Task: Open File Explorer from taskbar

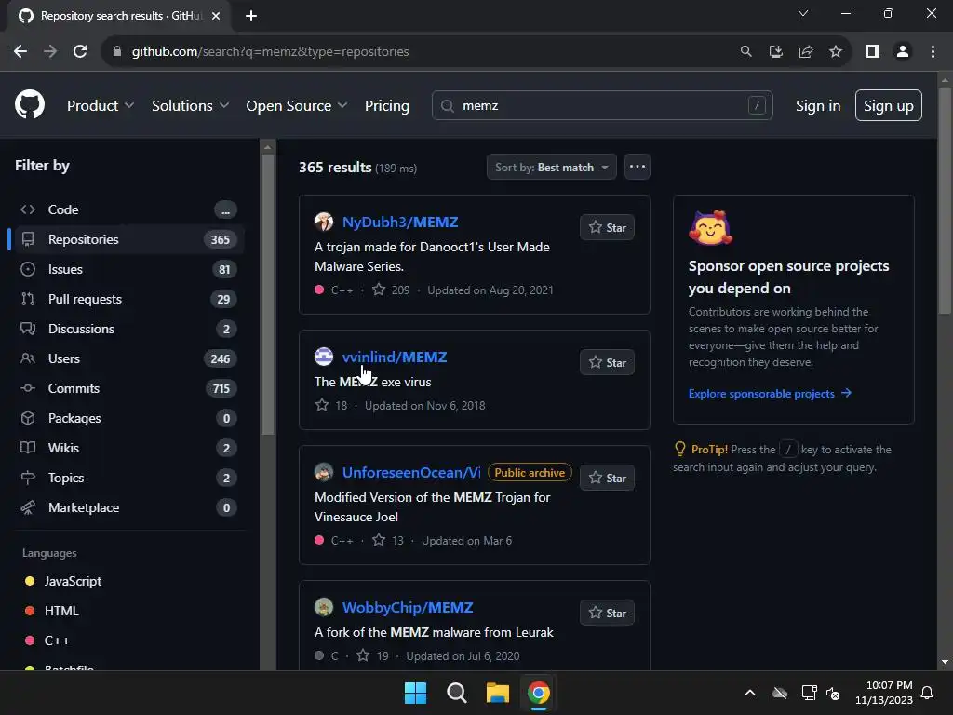Action: pyautogui.click(x=497, y=693)
